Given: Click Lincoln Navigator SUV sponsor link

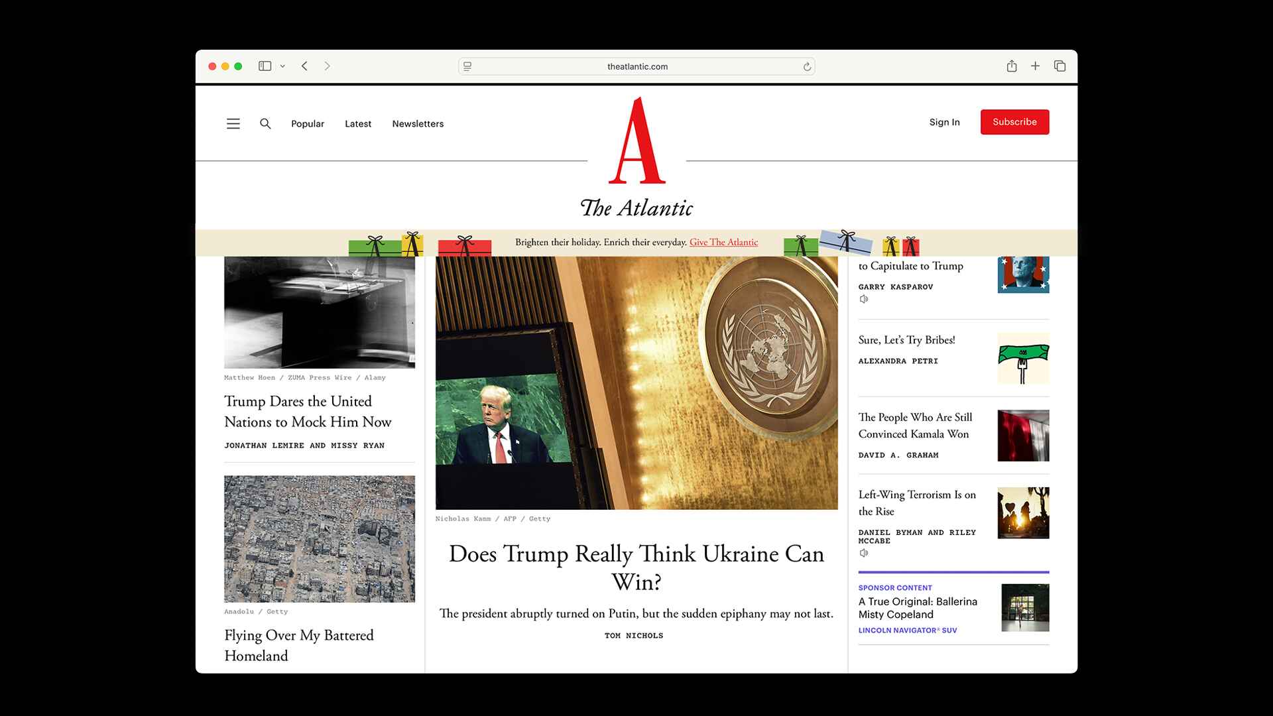Looking at the screenshot, I should (x=908, y=630).
